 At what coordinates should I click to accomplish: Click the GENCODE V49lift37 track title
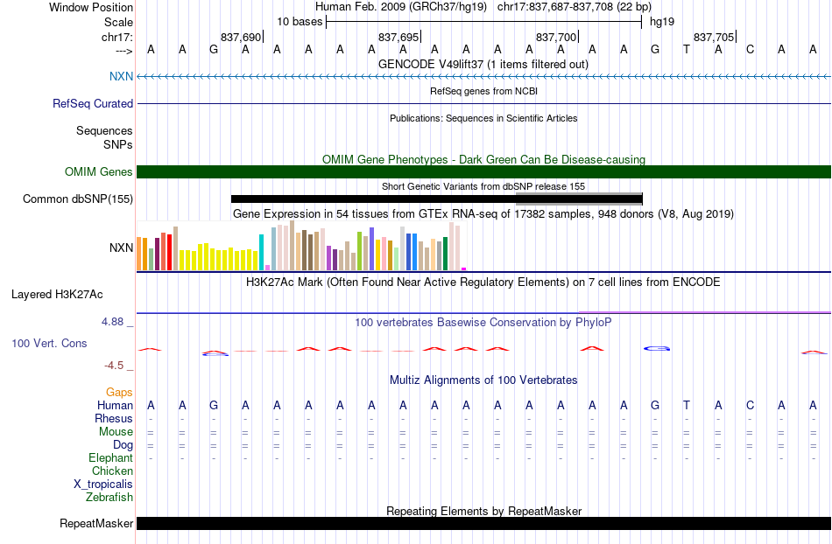click(483, 64)
